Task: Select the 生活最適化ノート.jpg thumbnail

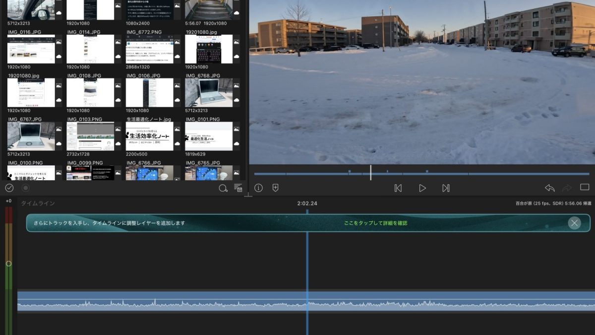Action: point(149,136)
